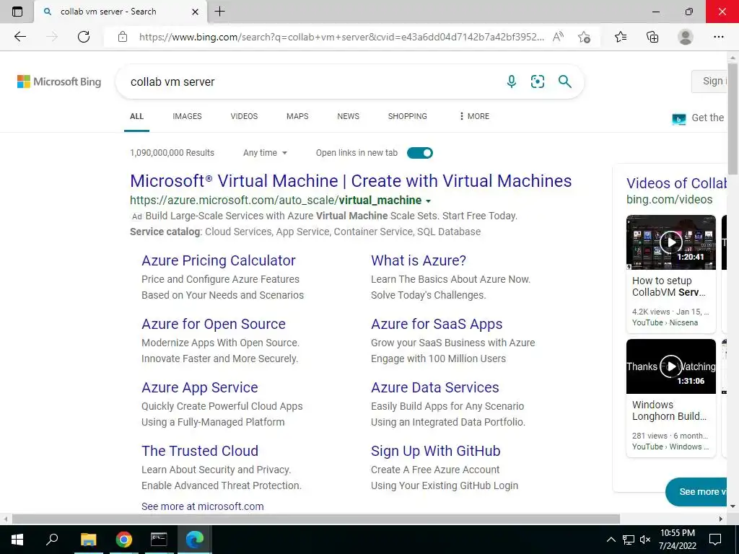Switch to the SHOPPING tab
Viewport: 739px width, 554px height.
408,116
